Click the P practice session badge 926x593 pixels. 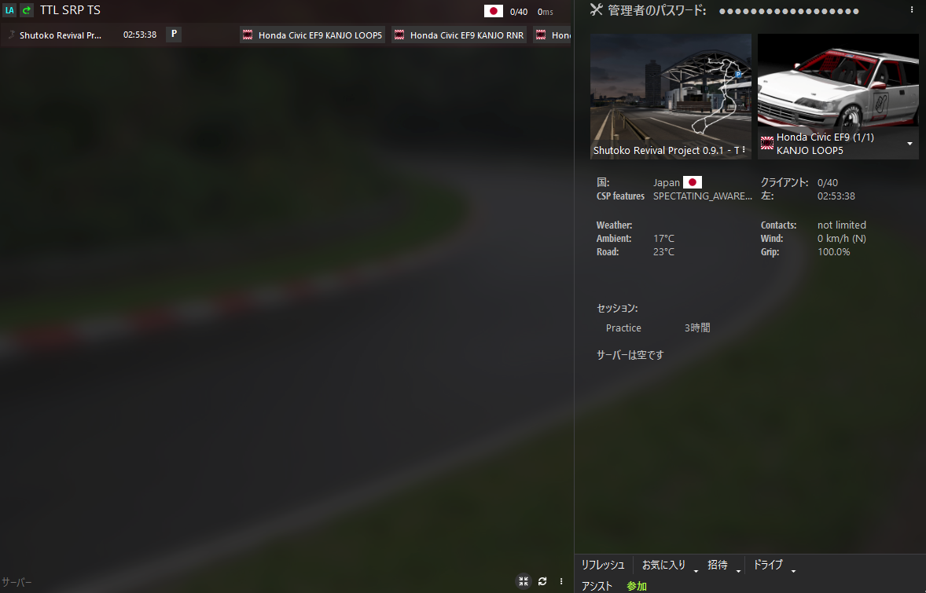pos(174,35)
